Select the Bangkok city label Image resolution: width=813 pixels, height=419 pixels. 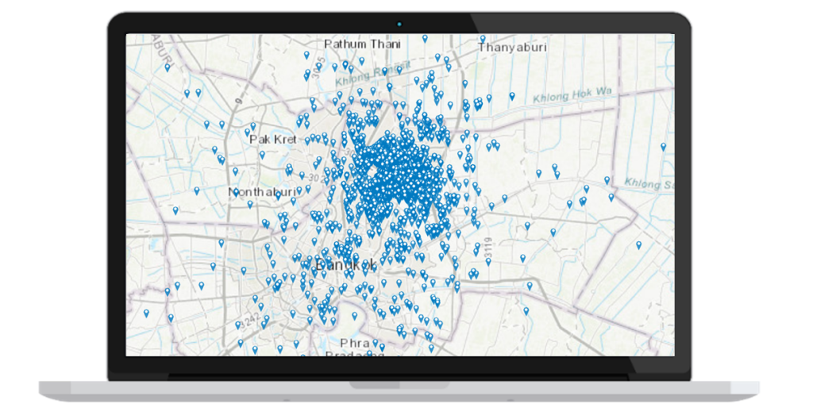pyautogui.click(x=346, y=265)
